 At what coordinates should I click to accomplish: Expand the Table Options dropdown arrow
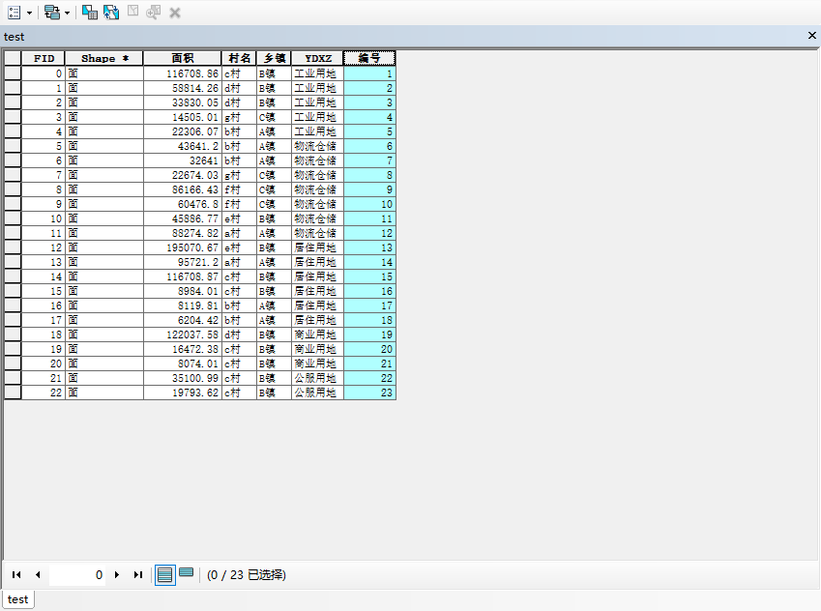[28, 13]
